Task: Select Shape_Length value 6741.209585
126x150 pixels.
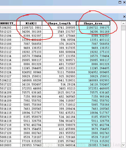Action: 59,28
